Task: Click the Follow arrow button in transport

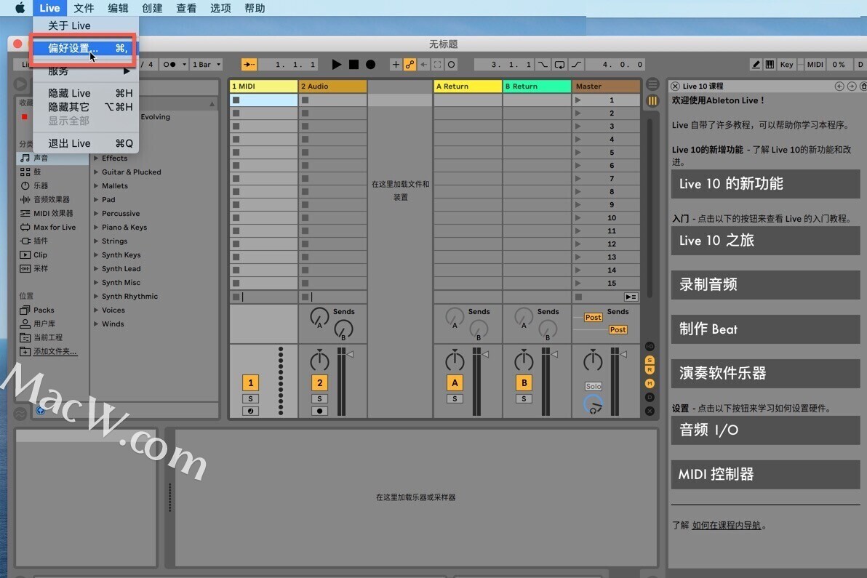Action: pyautogui.click(x=249, y=65)
